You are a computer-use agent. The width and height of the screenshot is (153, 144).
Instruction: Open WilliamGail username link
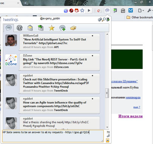[x=31, y=36]
